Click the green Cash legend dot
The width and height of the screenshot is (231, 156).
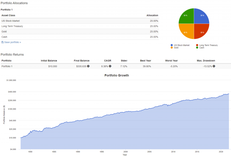(198, 48)
